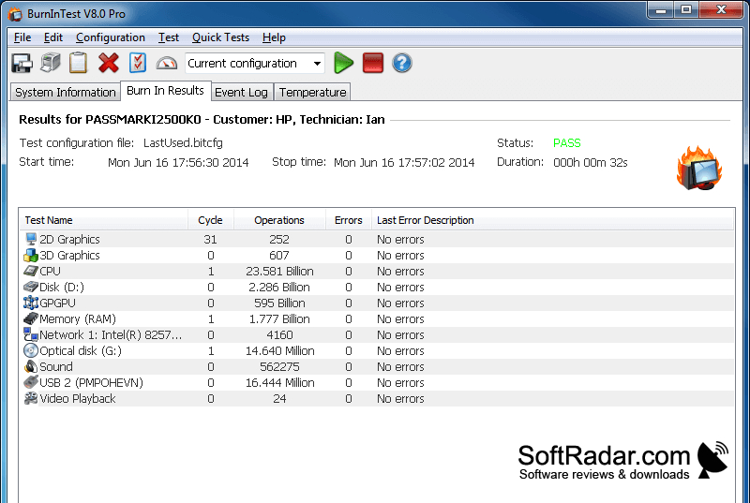750x503 pixels.
Task: Open the Configuration menu
Action: pyautogui.click(x=111, y=37)
